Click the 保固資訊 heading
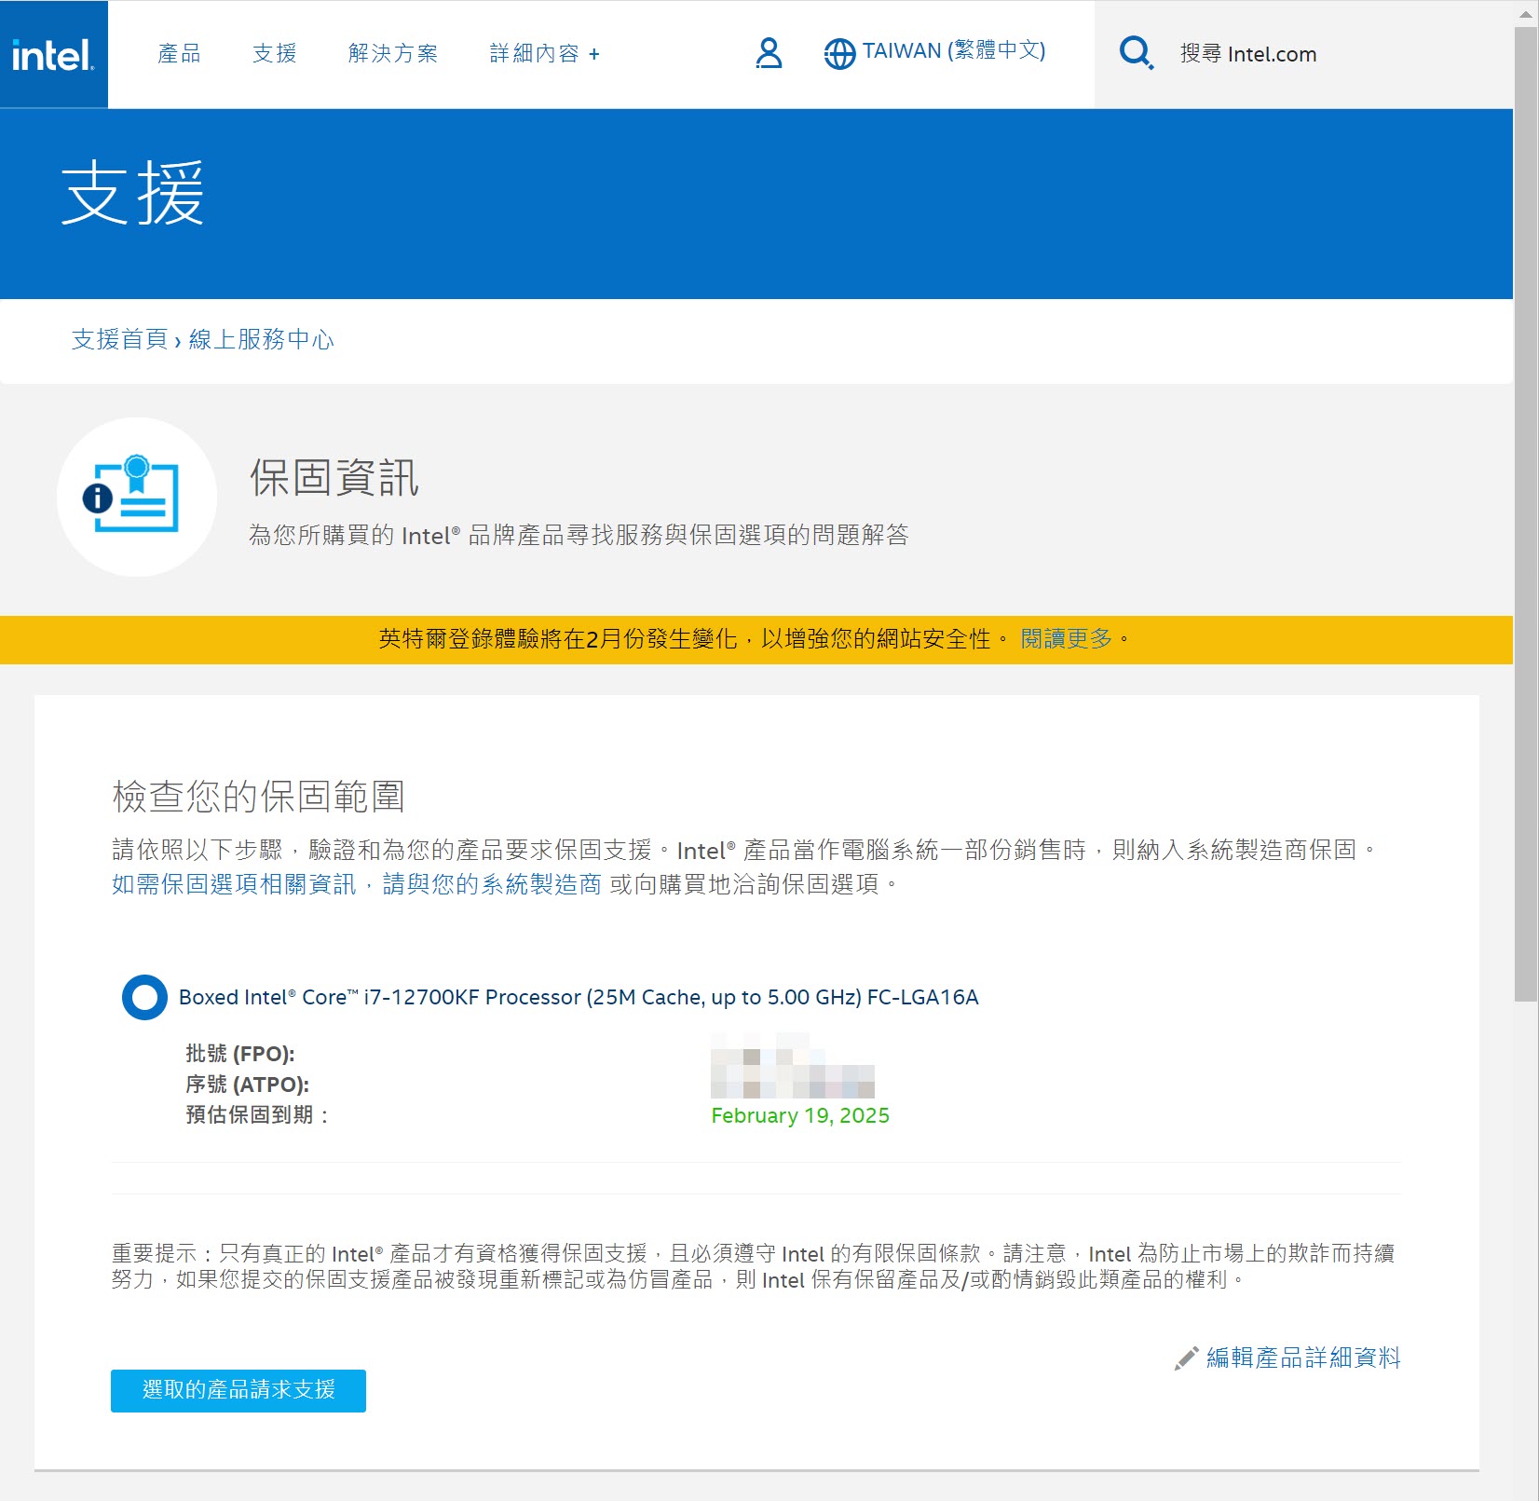Image resolution: width=1539 pixels, height=1501 pixels. [334, 478]
